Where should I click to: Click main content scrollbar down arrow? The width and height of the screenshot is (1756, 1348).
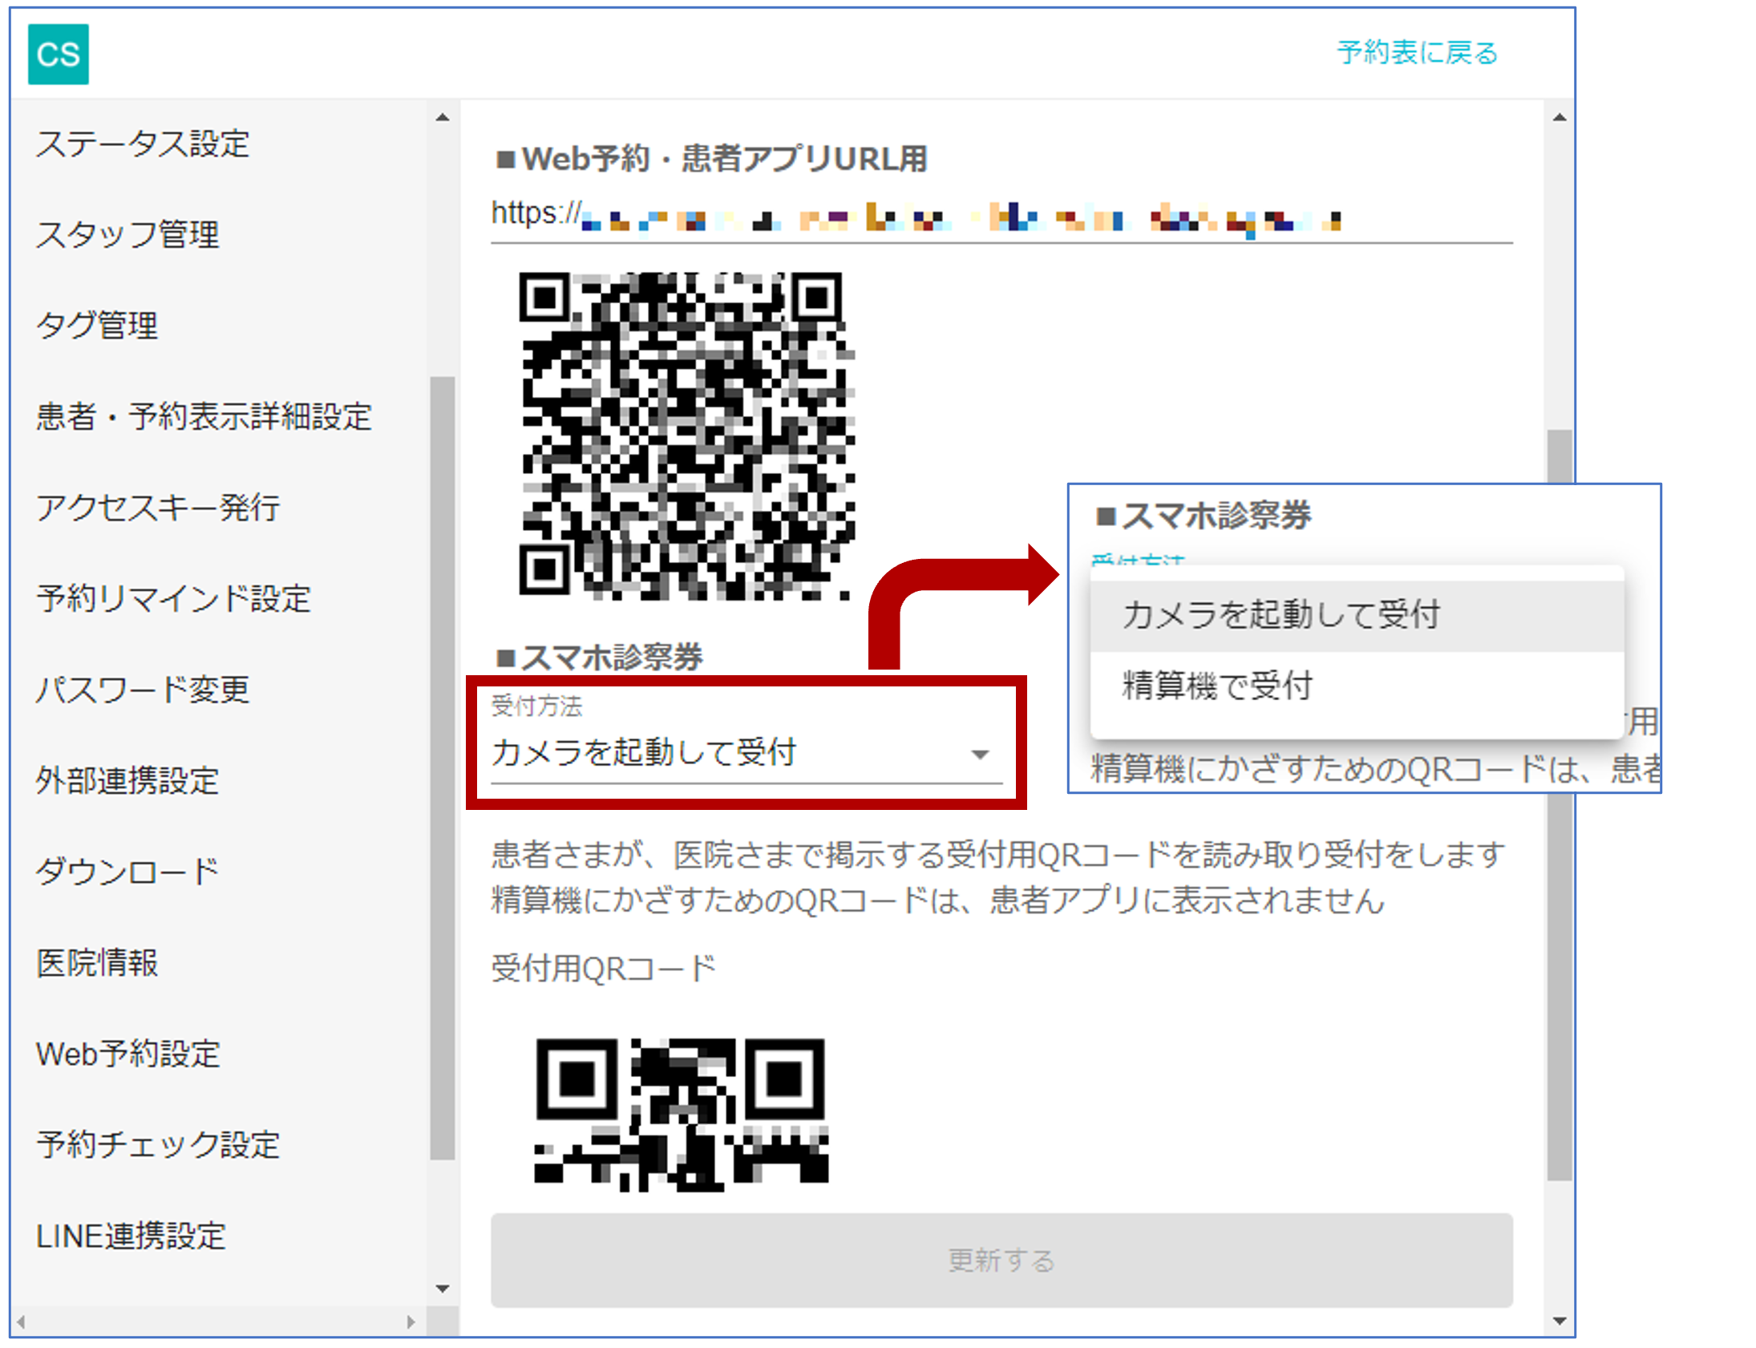click(1559, 1320)
